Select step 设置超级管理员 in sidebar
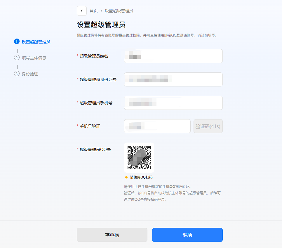 click(35, 41)
